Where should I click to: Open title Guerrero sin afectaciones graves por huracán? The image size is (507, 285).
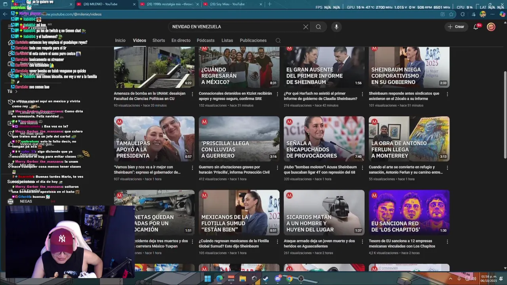(234, 170)
